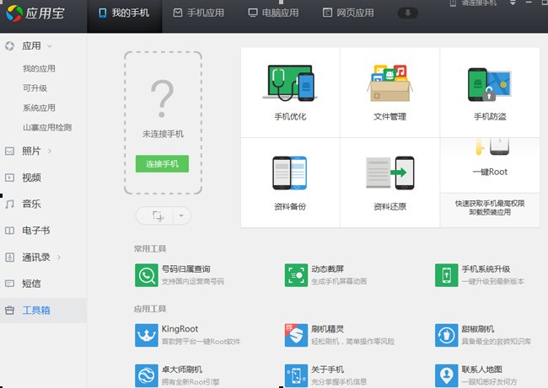Open the screenshot options dropdown arrow

coord(182,215)
